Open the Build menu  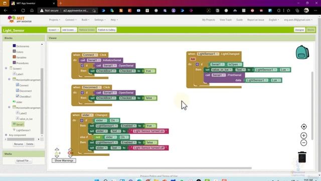pyautogui.click(x=85, y=20)
